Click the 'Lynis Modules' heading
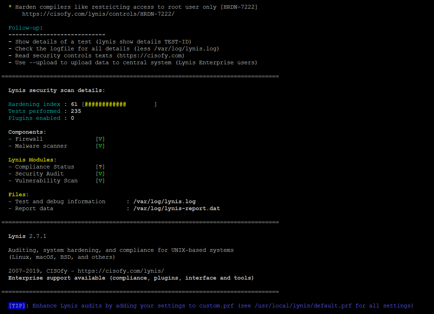This screenshot has height=314, width=434. 32,160
